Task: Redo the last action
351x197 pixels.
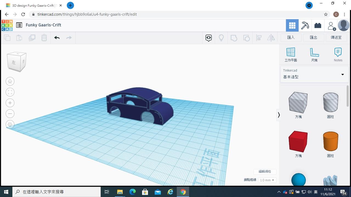Action: (x=69, y=38)
